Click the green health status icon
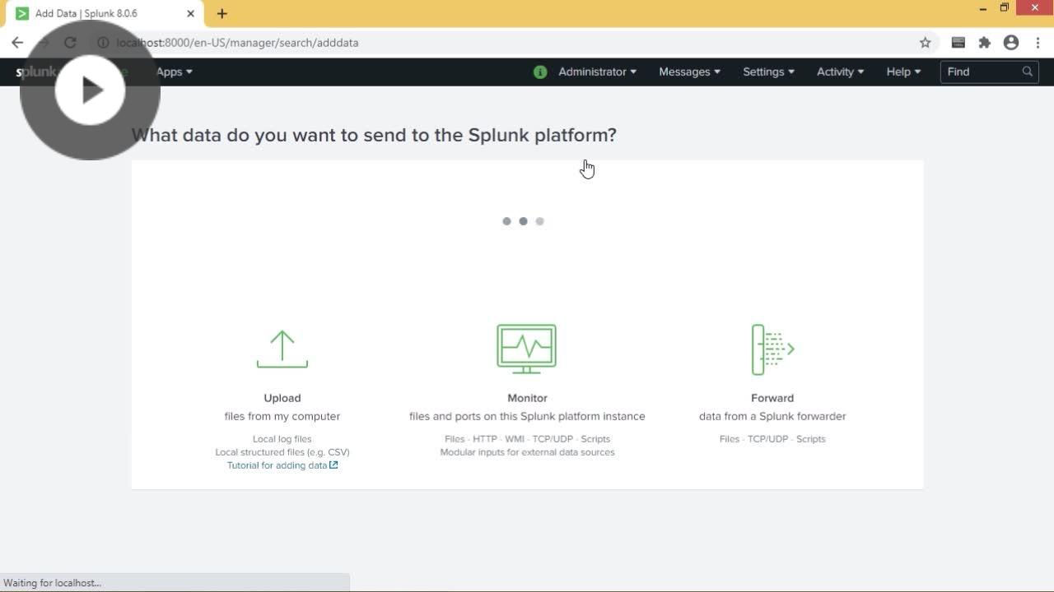The image size is (1054, 592). click(540, 72)
